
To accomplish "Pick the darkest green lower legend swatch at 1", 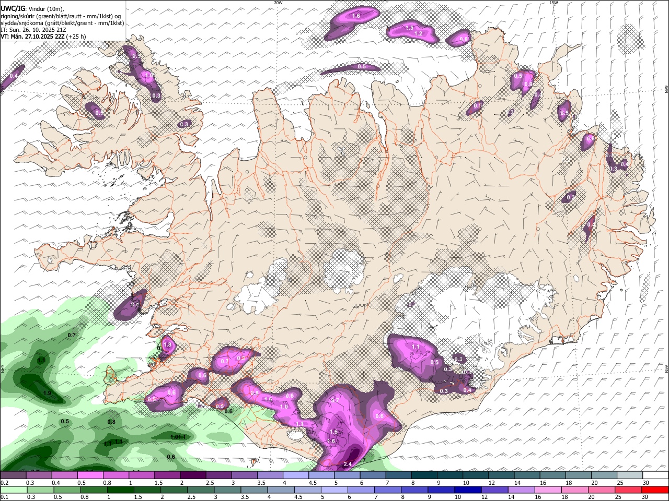I will [x=120, y=490].
